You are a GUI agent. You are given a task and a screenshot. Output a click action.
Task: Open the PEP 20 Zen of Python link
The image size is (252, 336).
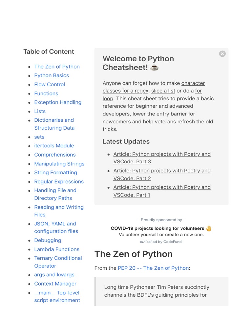[x=153, y=268]
